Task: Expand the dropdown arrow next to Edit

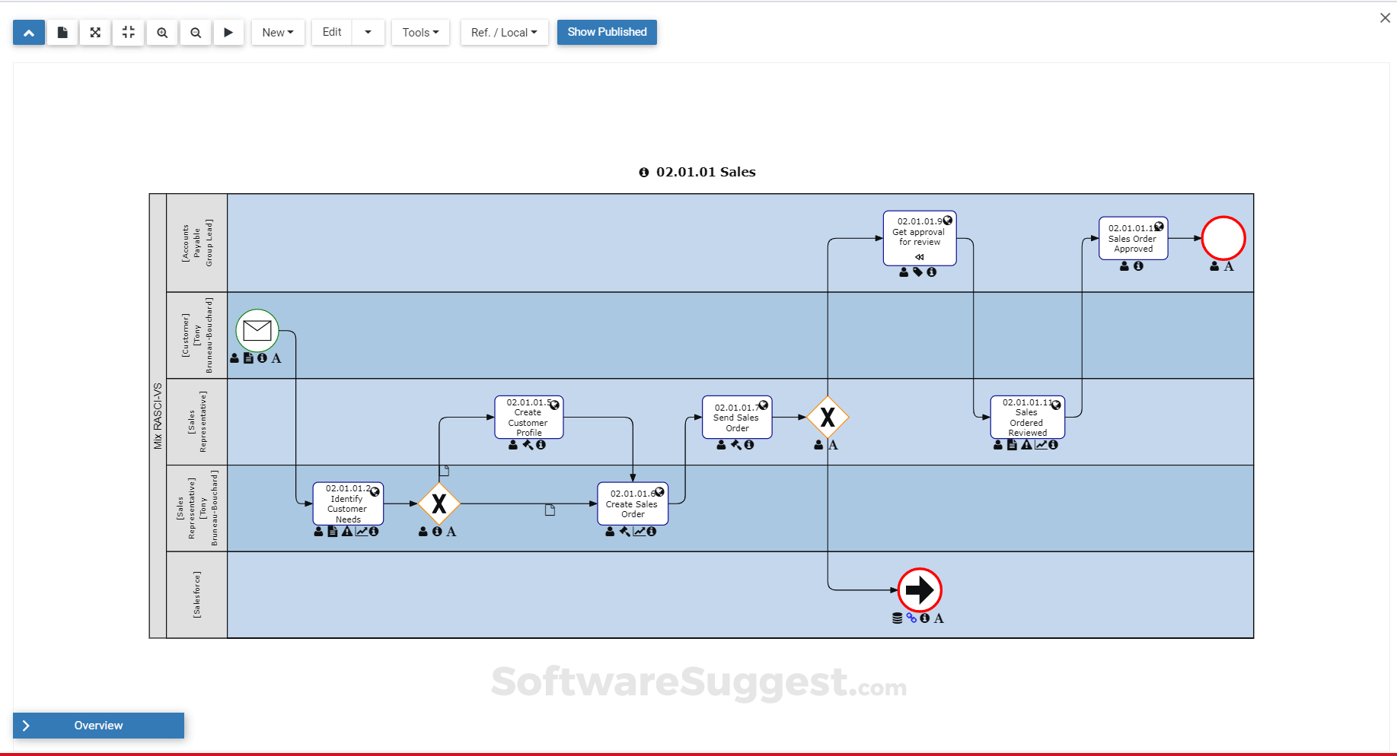Action: pyautogui.click(x=368, y=32)
